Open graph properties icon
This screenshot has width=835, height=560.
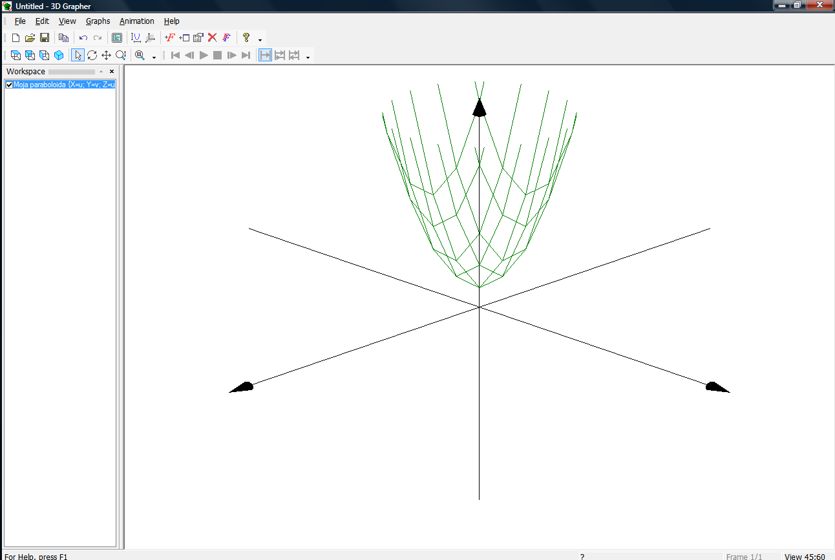click(198, 38)
